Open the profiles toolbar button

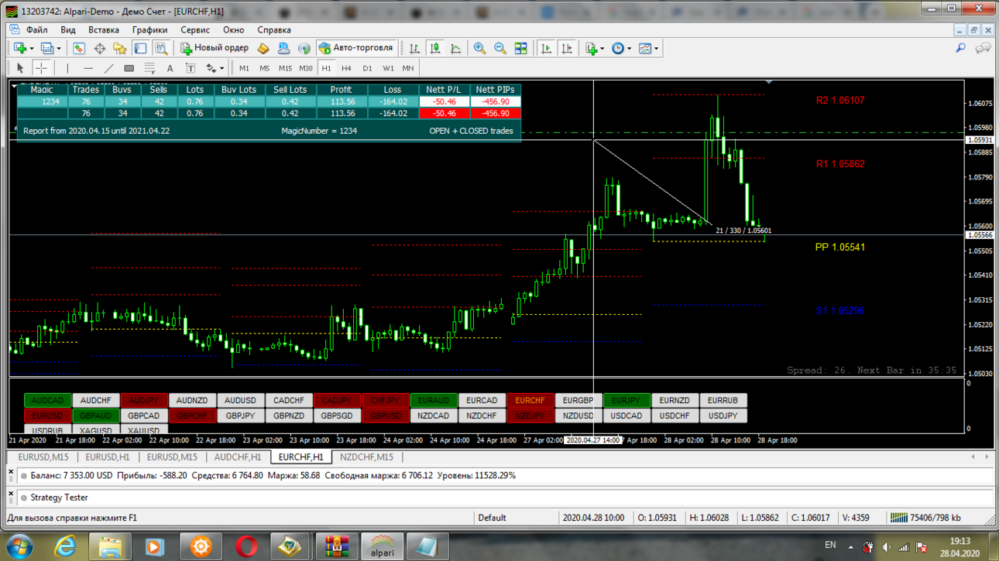click(46, 48)
